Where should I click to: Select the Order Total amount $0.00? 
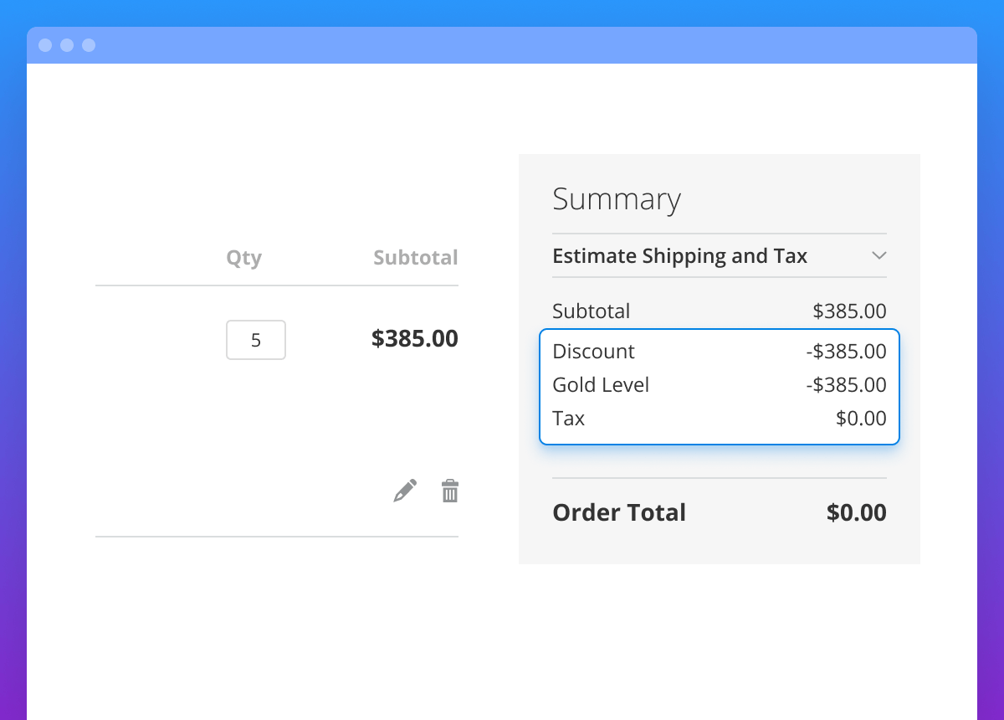[x=856, y=512]
